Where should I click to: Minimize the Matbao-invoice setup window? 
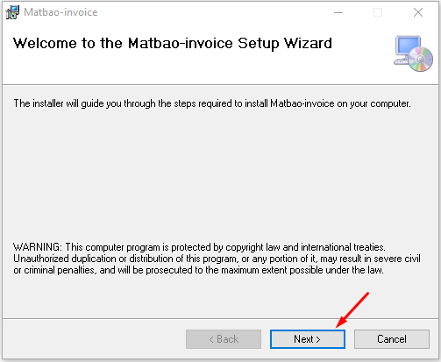(338, 12)
